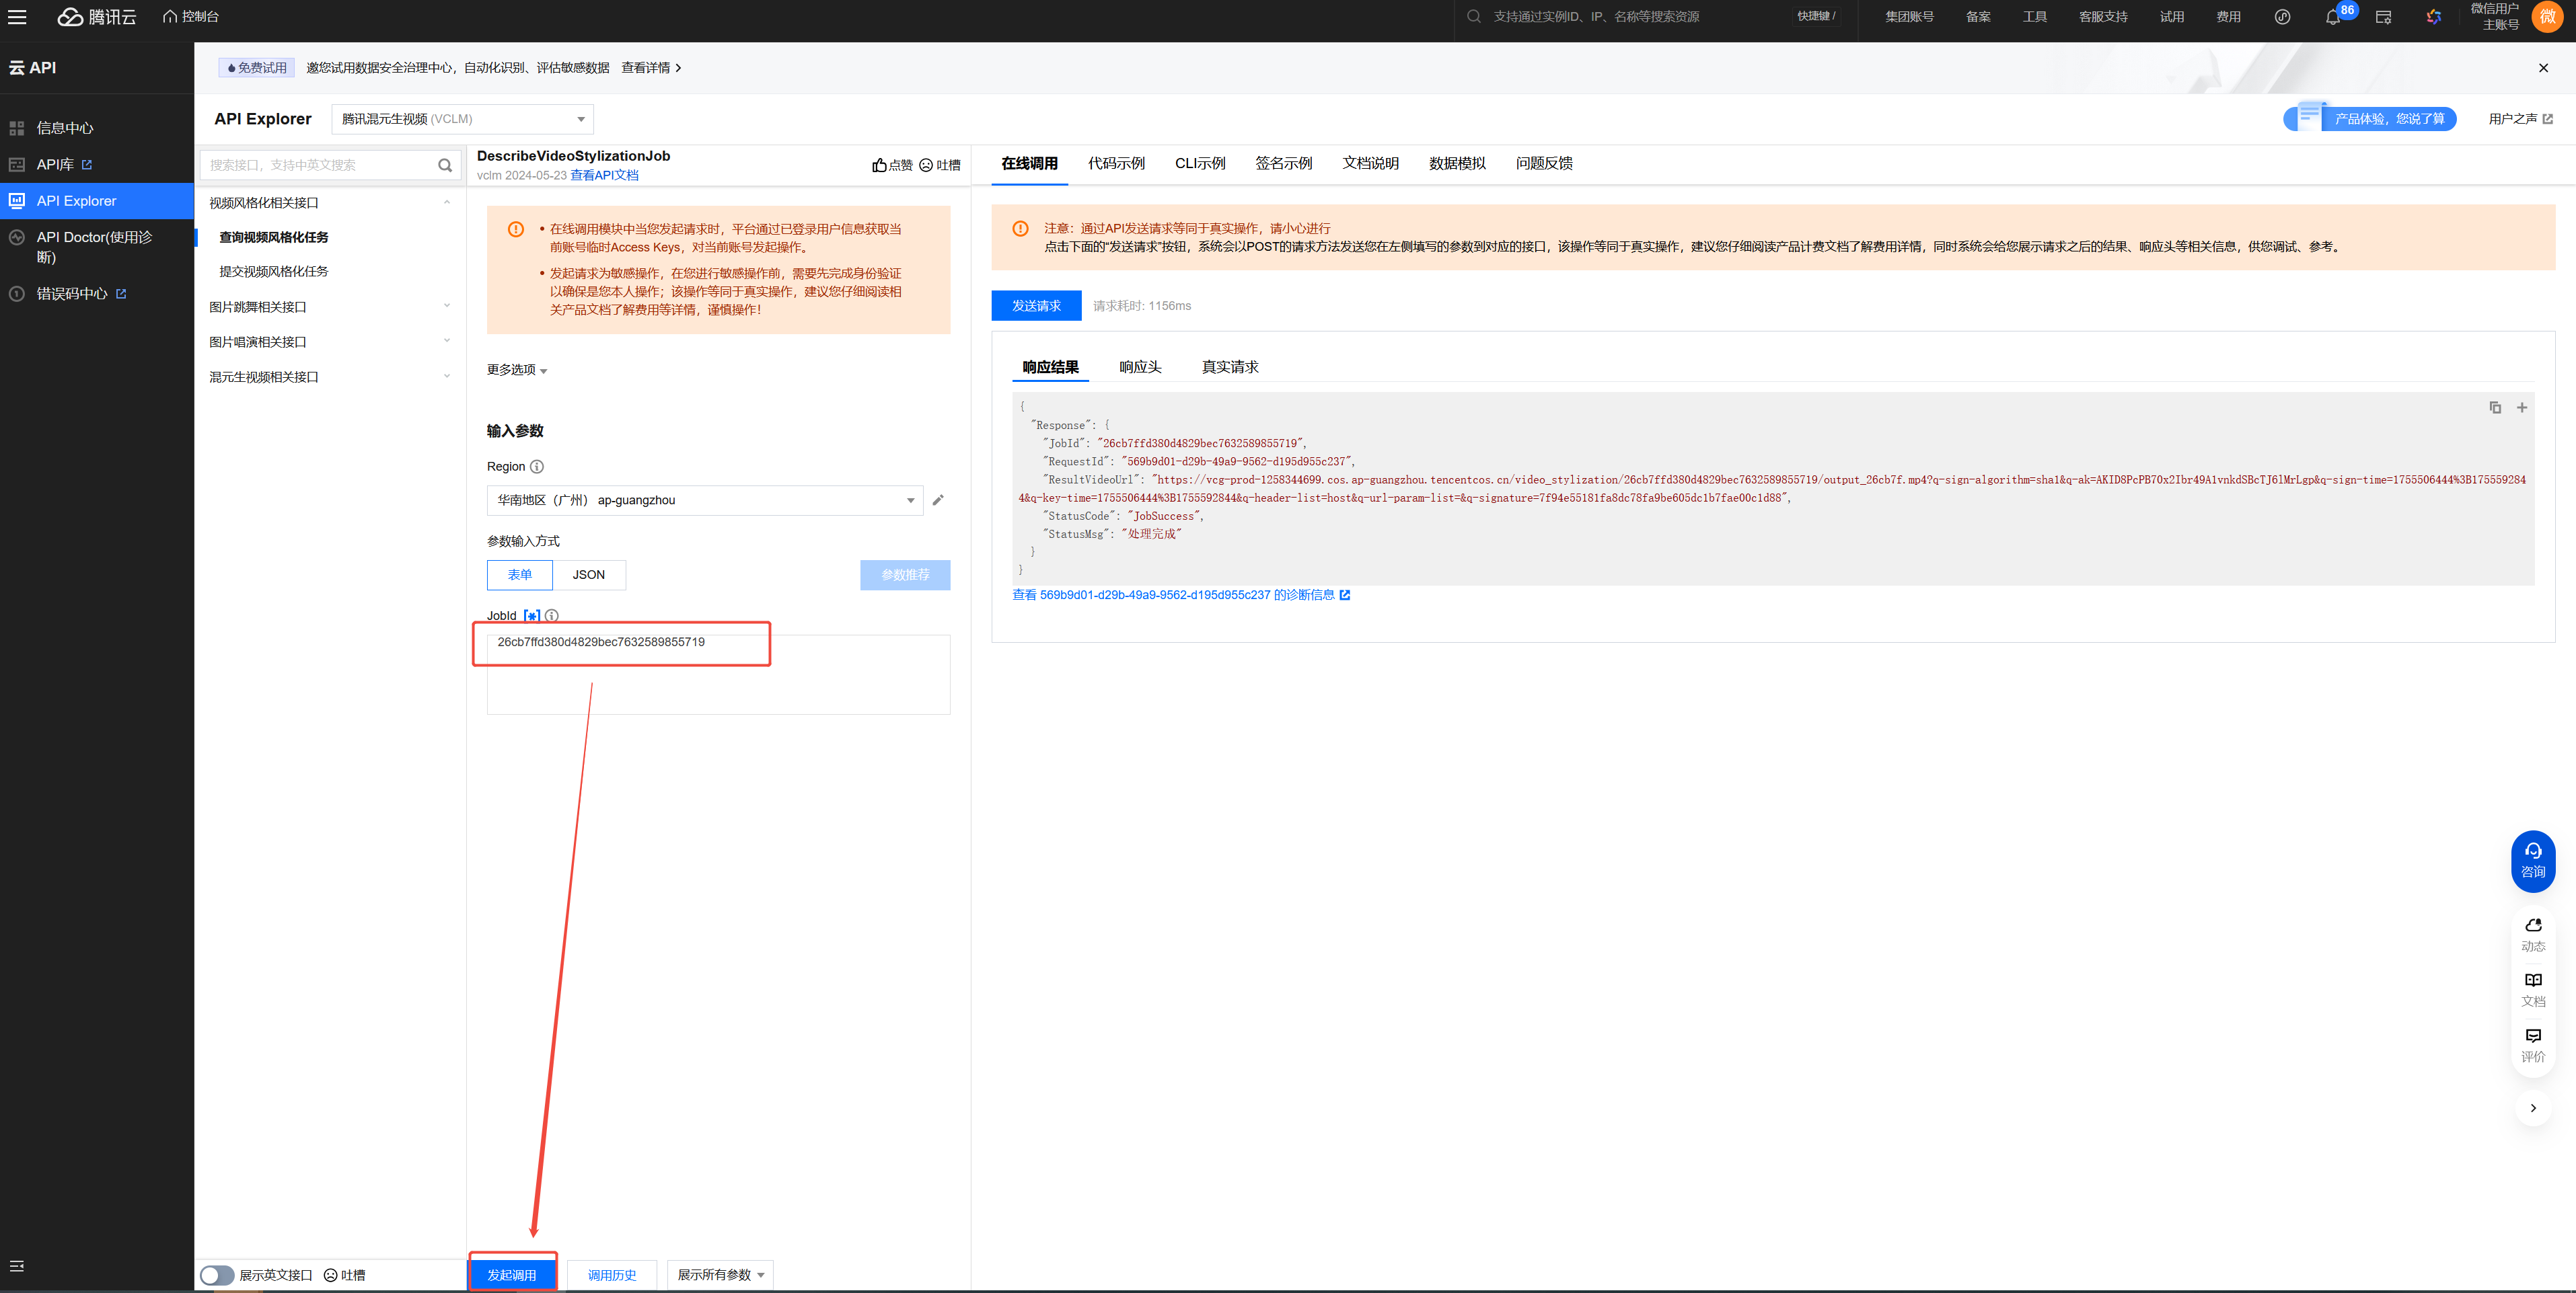This screenshot has height=1293, width=2576.
Task: Open the 查看API文档 link
Action: click(604, 176)
